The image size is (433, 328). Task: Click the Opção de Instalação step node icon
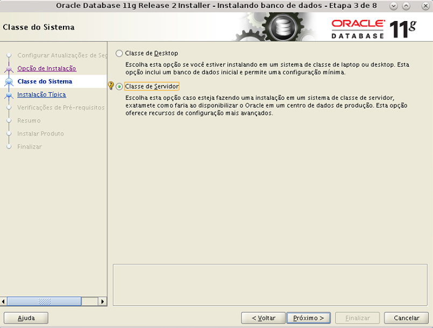point(9,68)
